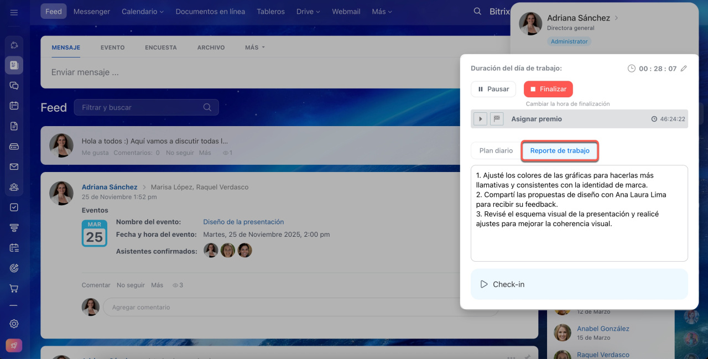Click the checkered flag icon for Asignar premio

496,119
